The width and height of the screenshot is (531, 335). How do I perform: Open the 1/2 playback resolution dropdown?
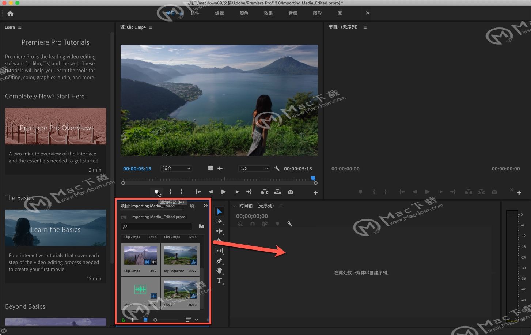(x=254, y=169)
